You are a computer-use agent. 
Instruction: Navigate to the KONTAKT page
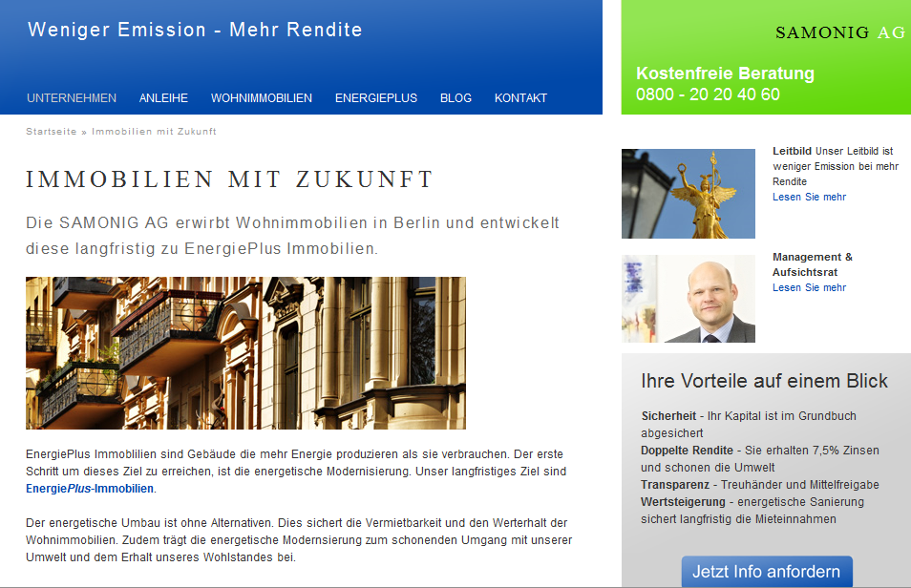point(520,98)
